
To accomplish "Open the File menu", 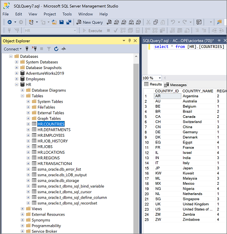I will 5,14.
